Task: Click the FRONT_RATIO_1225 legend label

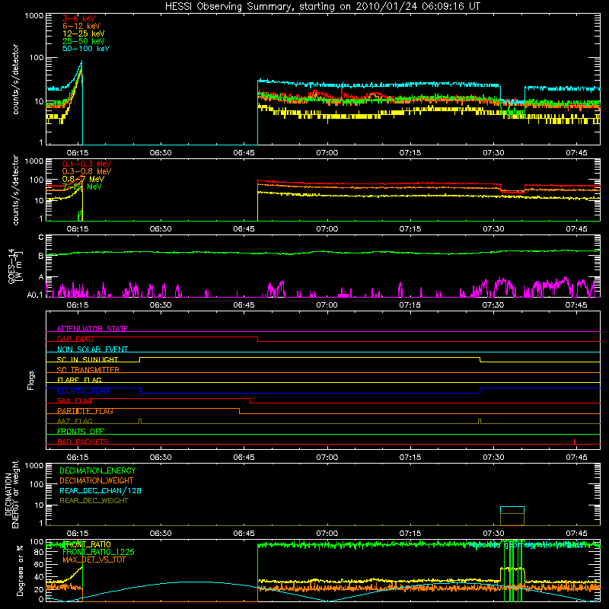Action: pyautogui.click(x=99, y=552)
